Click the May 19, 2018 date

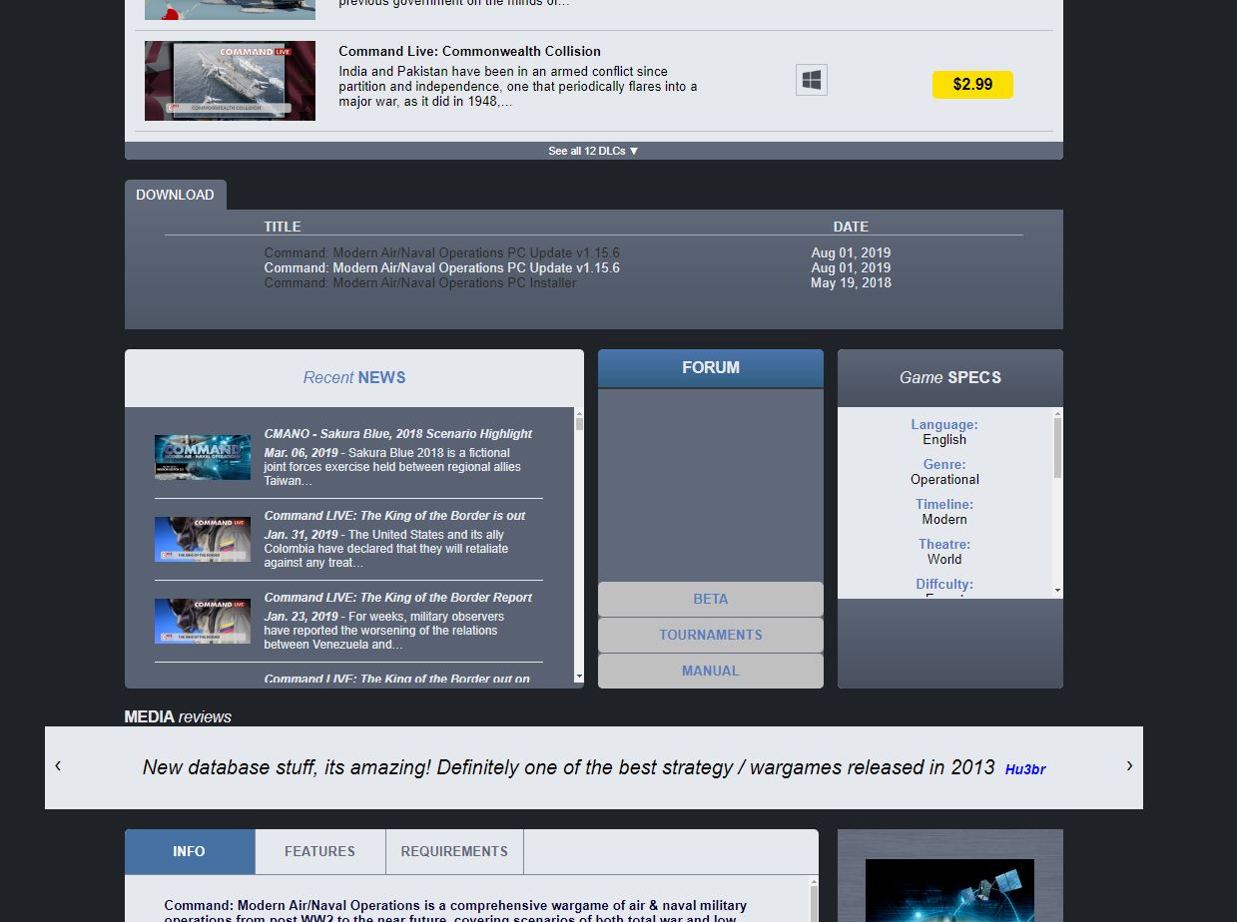[851, 282]
